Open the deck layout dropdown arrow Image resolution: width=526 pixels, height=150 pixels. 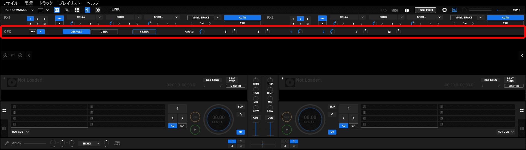[47, 10]
